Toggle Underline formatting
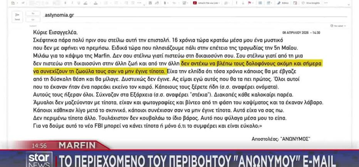359x167 pixels. [x=79, y=3]
